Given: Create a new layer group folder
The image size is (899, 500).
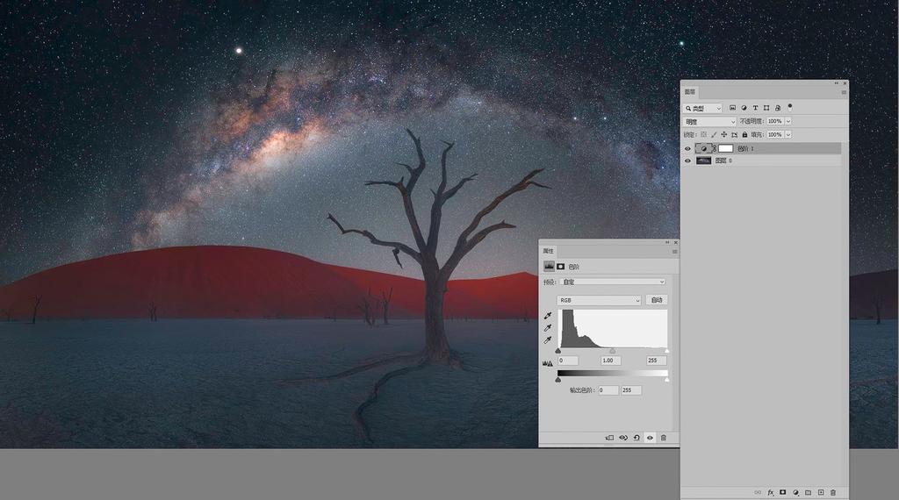Looking at the screenshot, I should (808, 492).
